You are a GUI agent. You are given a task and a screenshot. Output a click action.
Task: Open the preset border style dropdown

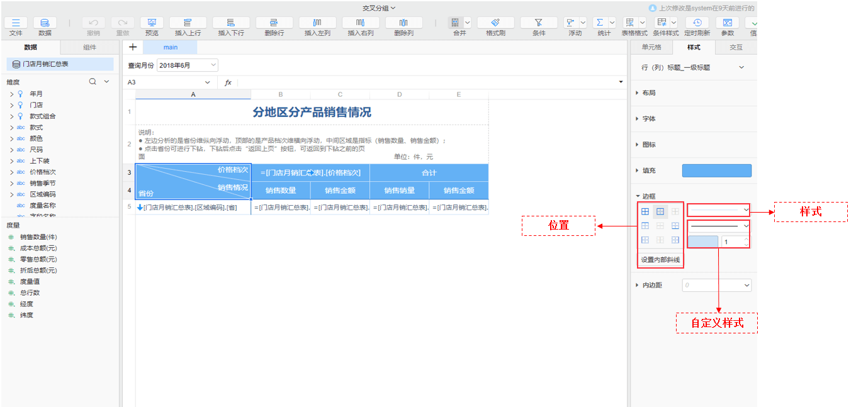[719, 210]
